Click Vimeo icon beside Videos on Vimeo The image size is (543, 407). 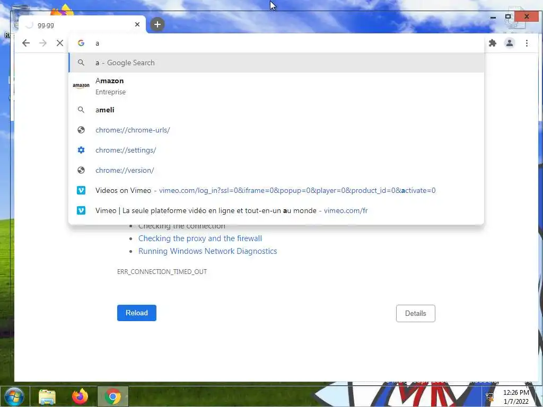tap(81, 190)
